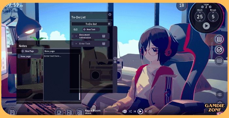Toggle UI visibility with the eye icon

point(220,95)
